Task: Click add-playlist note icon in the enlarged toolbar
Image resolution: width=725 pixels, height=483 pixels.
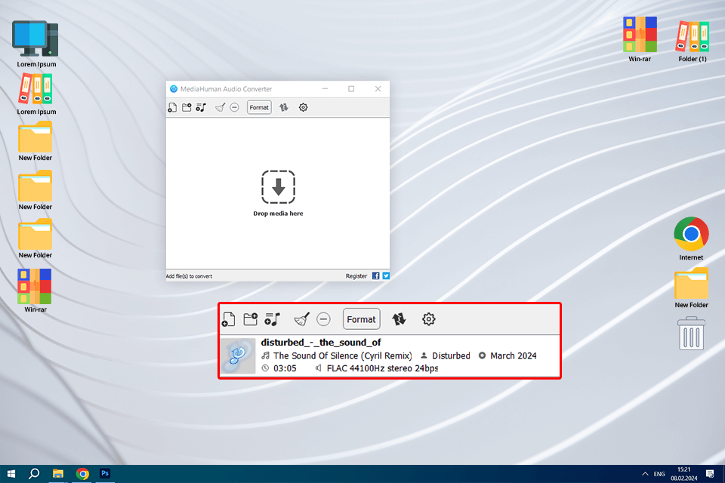Action: (273, 319)
